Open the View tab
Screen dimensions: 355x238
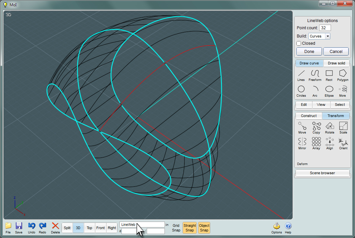[321, 105]
